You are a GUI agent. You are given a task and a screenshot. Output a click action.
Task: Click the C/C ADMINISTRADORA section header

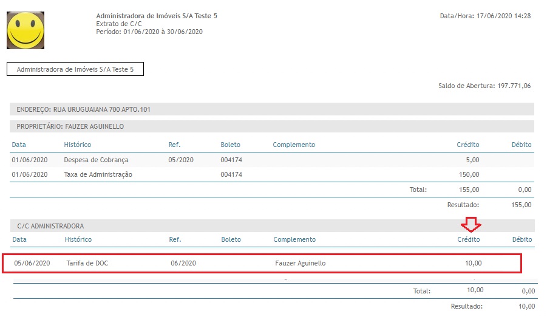[271, 226]
